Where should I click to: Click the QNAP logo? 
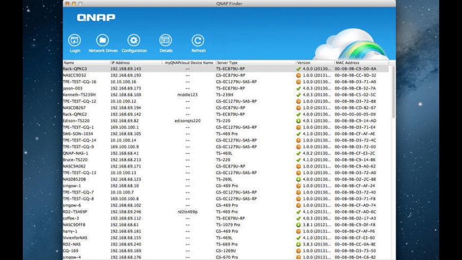click(96, 18)
